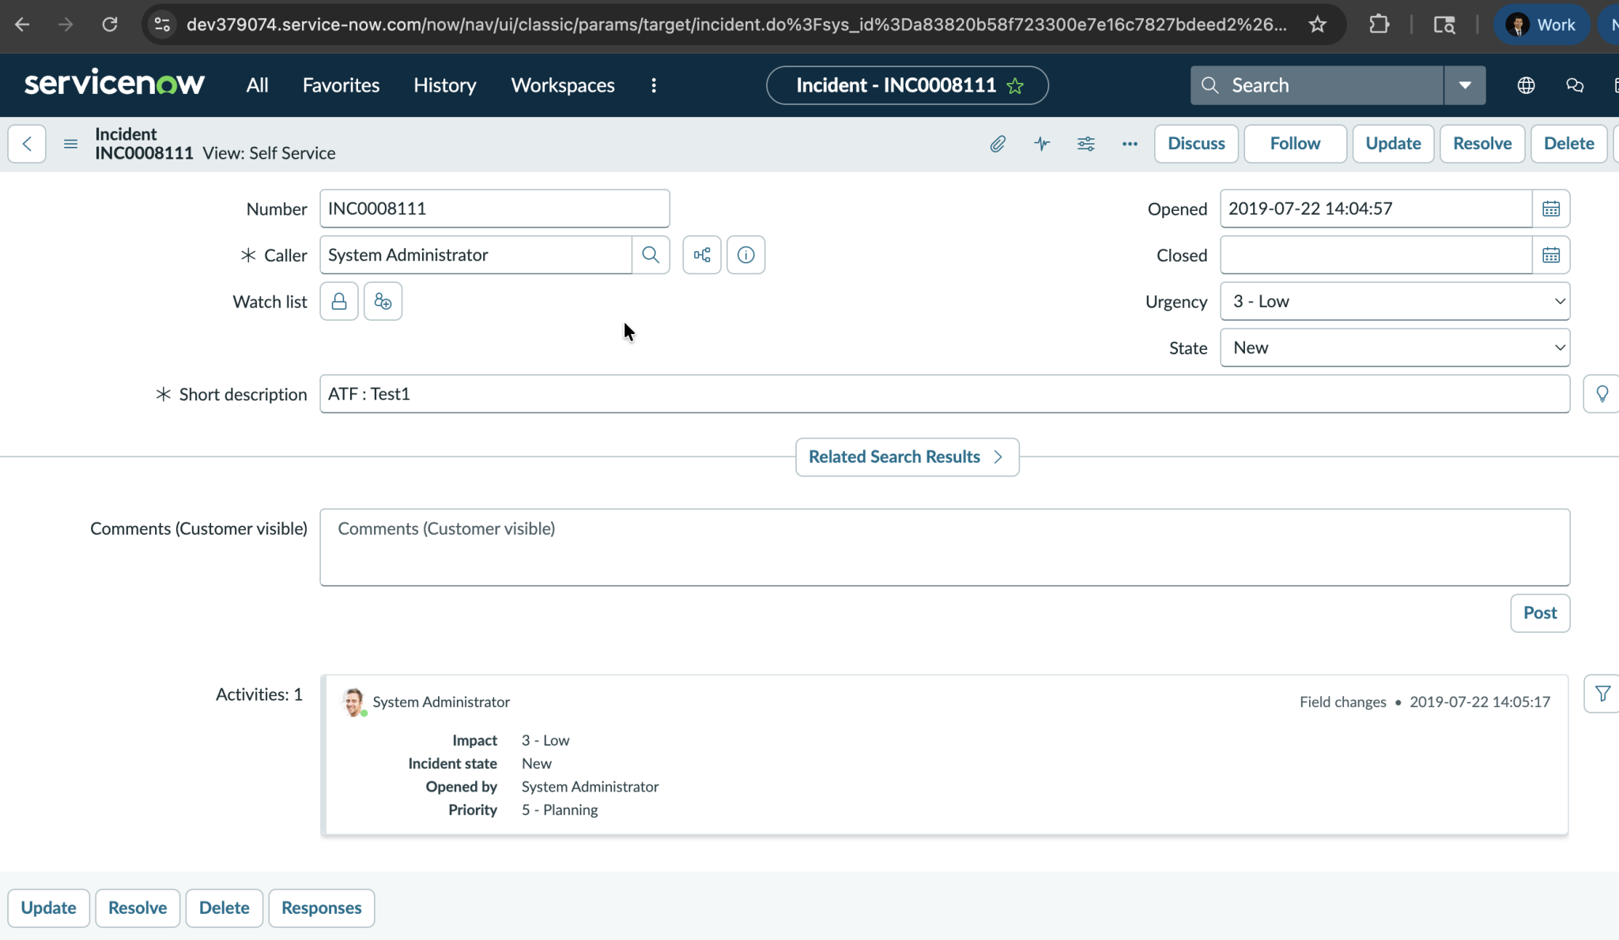Click 'System Administrator' name in activity entry
This screenshot has height=940, width=1619.
441,702
